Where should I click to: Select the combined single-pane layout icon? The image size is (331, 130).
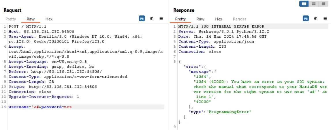tap(323, 4)
